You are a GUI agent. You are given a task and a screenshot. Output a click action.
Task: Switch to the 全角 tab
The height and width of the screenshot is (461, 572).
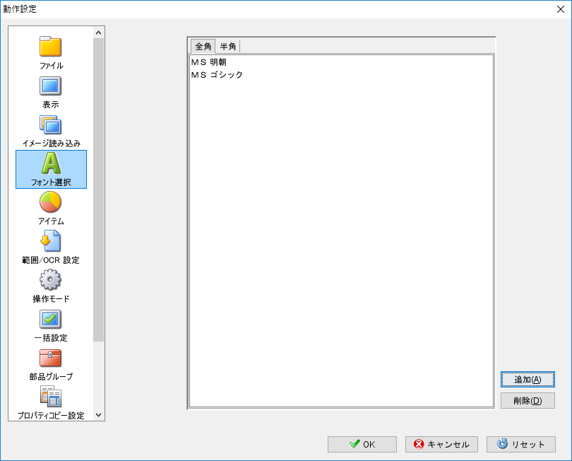(x=203, y=47)
